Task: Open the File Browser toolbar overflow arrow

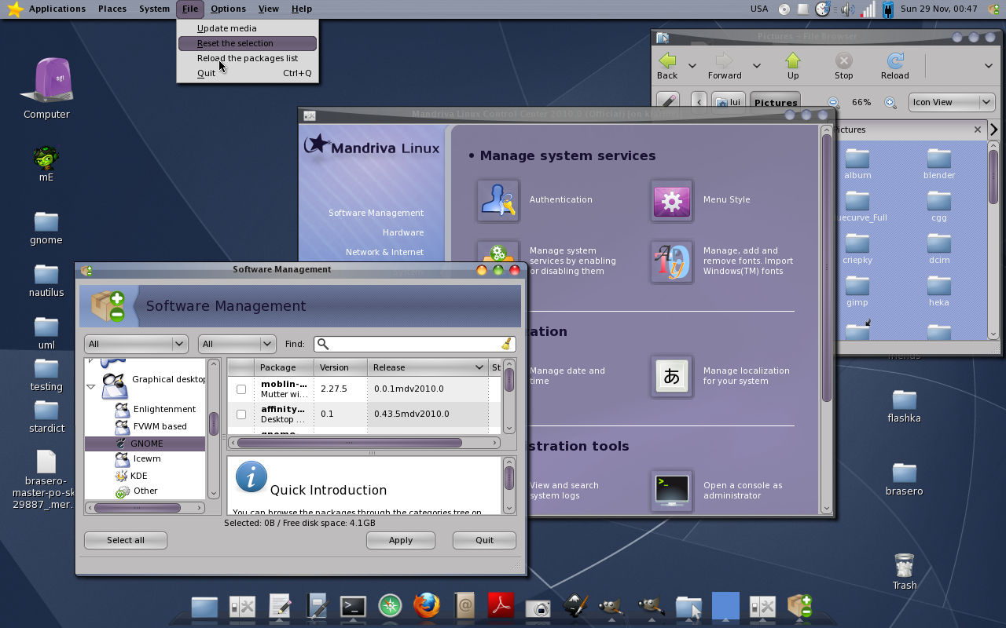Action: click(988, 66)
